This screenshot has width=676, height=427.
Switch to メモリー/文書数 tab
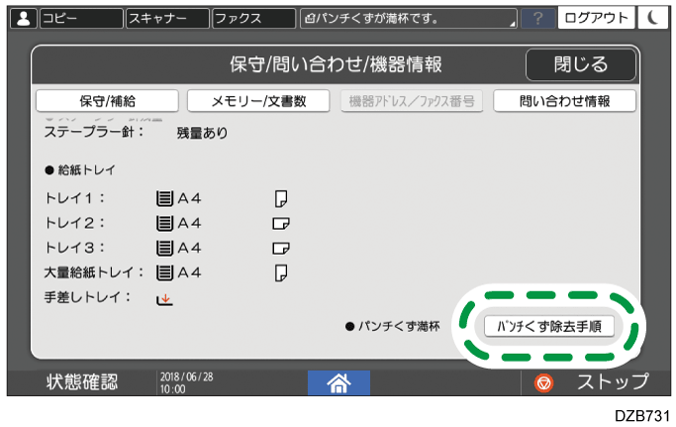[258, 101]
